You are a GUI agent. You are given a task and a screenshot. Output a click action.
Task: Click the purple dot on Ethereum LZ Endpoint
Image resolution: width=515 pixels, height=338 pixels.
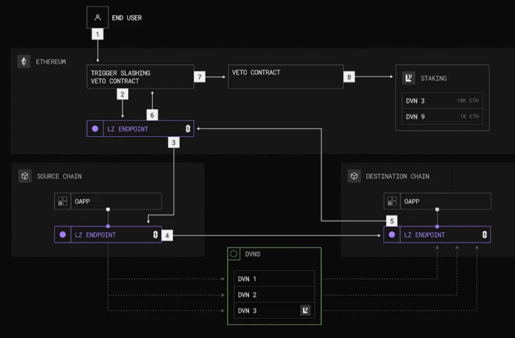click(95, 129)
